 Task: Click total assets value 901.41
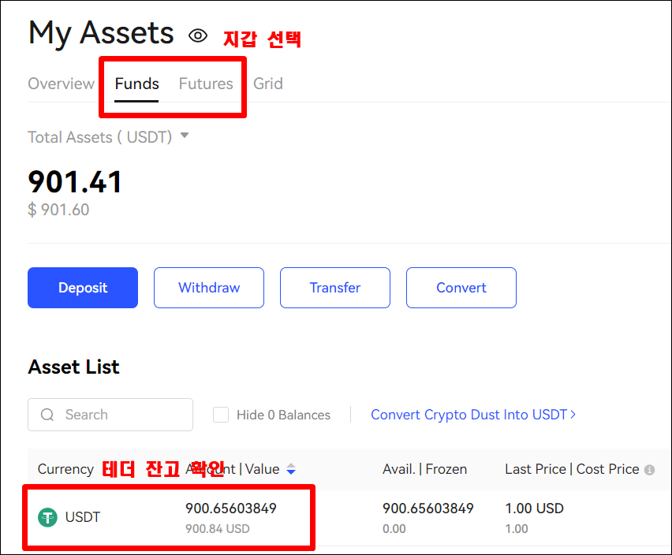[x=76, y=182]
